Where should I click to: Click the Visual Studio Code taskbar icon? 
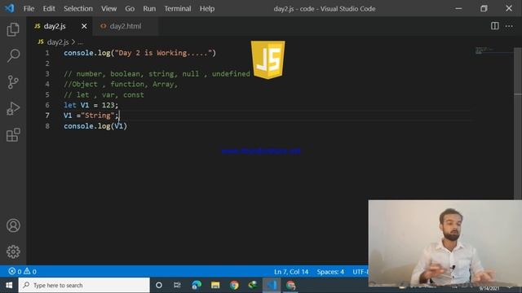(272, 285)
